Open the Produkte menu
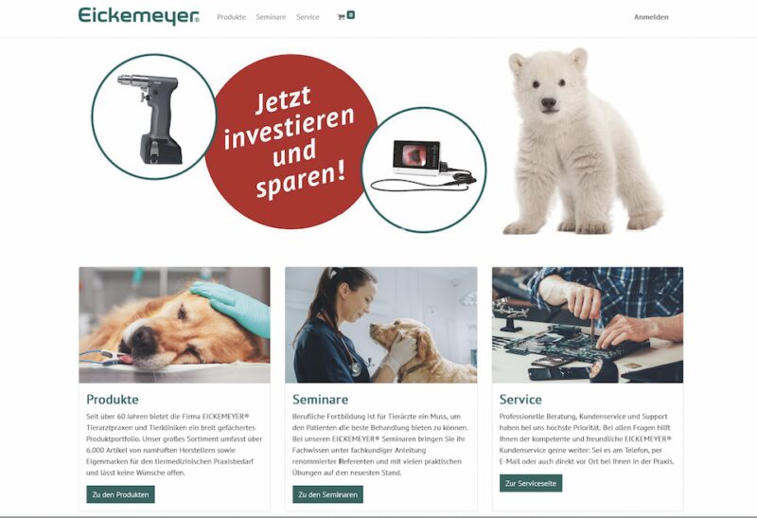This screenshot has width=757, height=518. click(x=231, y=17)
